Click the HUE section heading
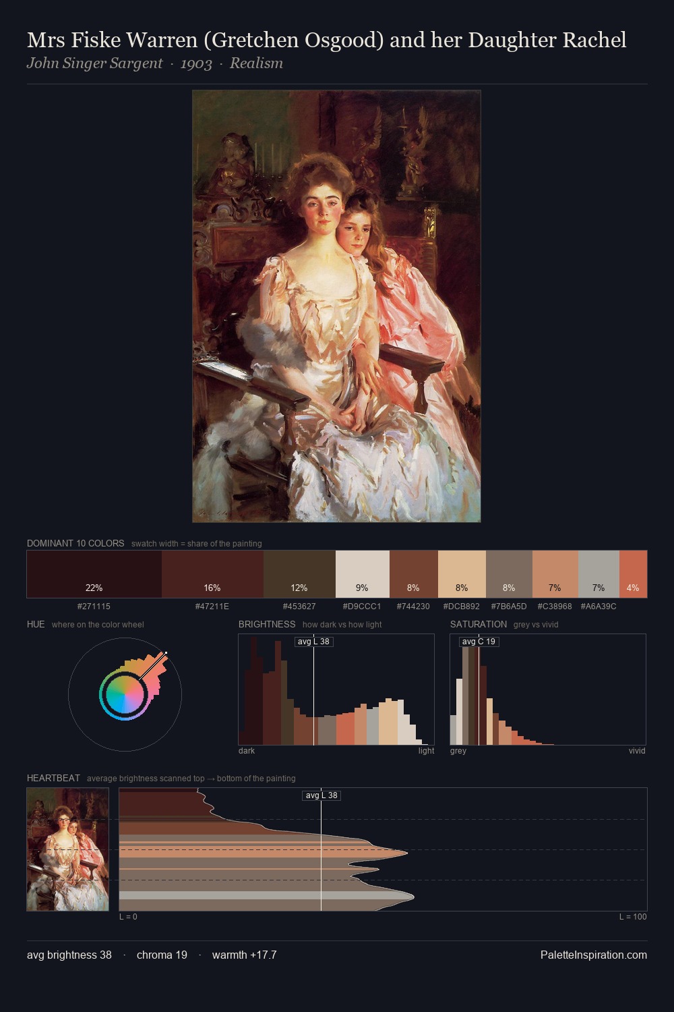 36,624
